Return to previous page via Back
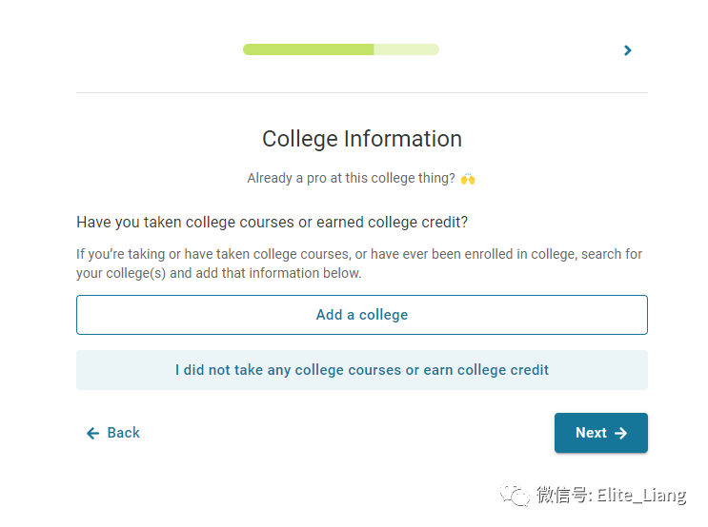708x527 pixels. pyautogui.click(x=112, y=433)
